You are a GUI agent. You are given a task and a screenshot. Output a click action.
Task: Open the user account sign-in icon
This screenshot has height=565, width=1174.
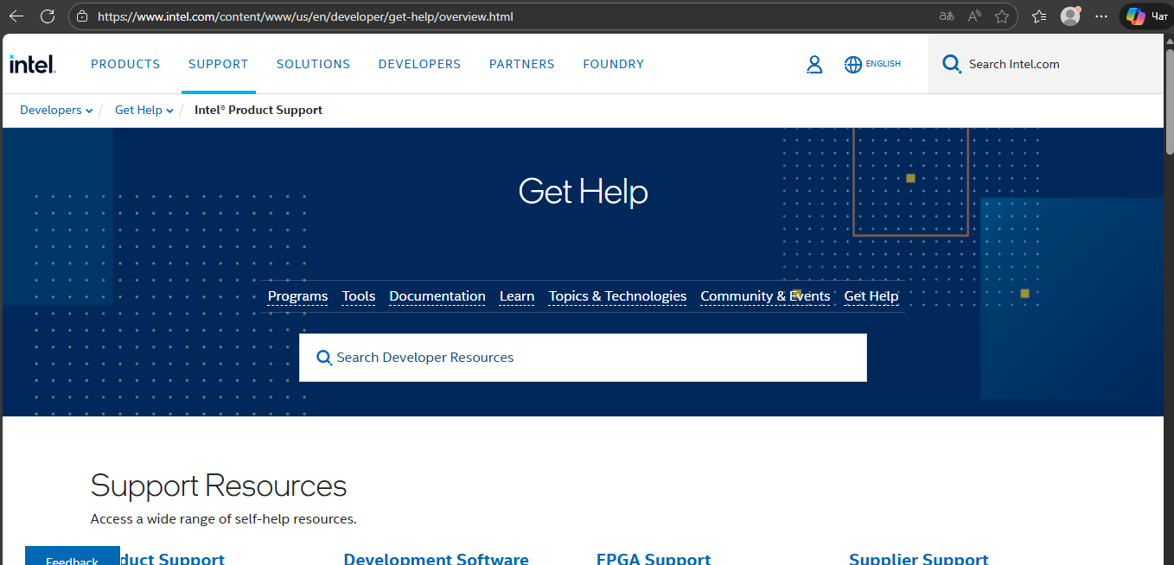pyautogui.click(x=814, y=64)
